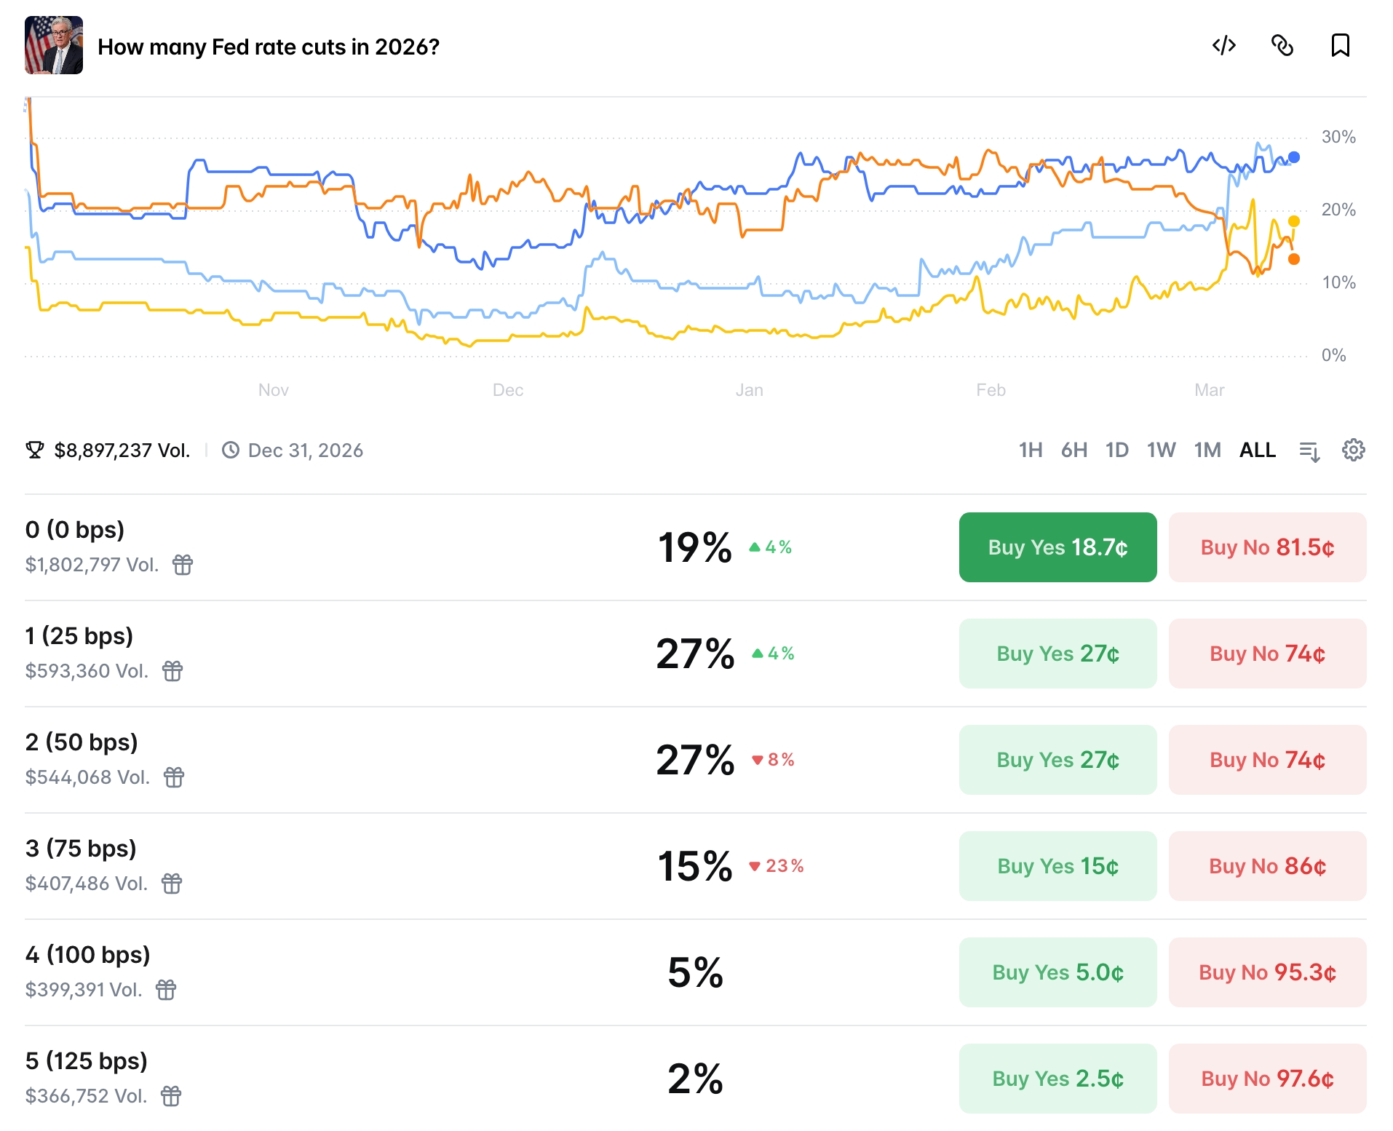Screen dimensions: 1393x1131
Task: Click the market thumbnail photo
Action: (54, 46)
